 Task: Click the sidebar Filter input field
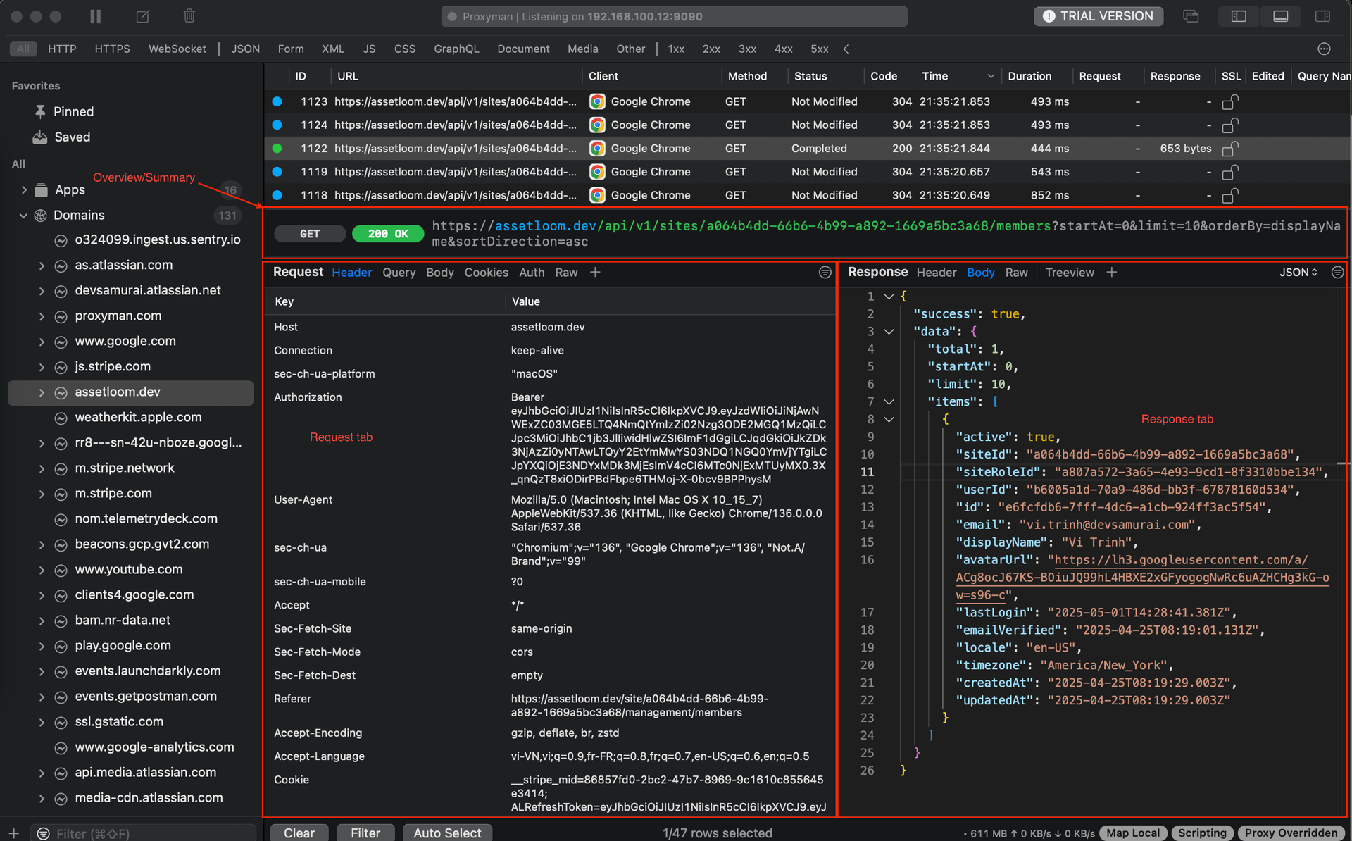(x=144, y=833)
